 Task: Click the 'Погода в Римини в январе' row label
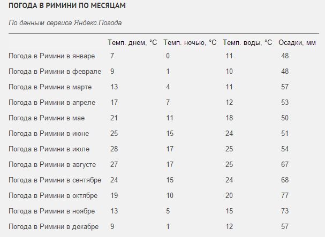pos(51,56)
